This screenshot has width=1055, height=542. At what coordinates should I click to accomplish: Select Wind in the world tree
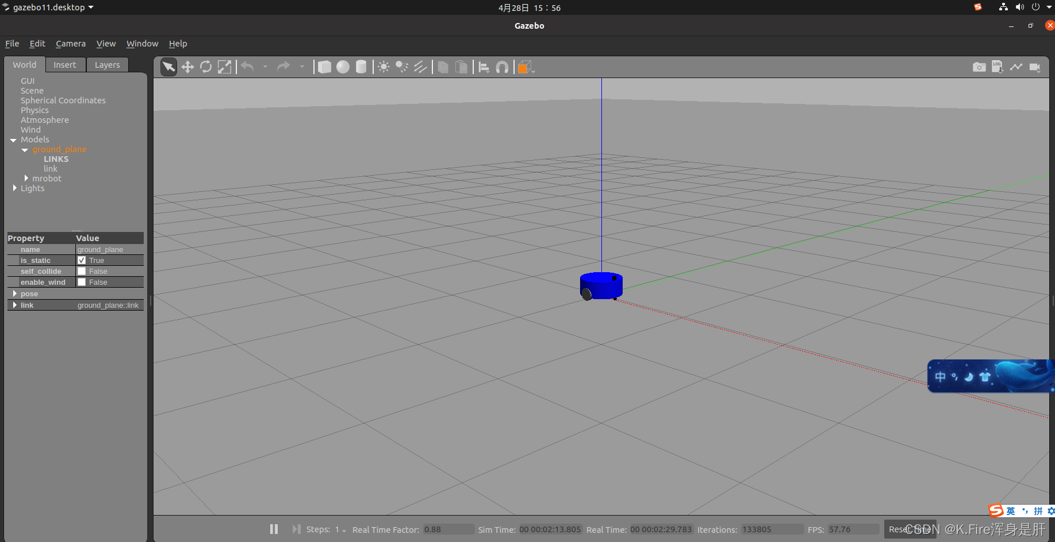[x=30, y=130]
